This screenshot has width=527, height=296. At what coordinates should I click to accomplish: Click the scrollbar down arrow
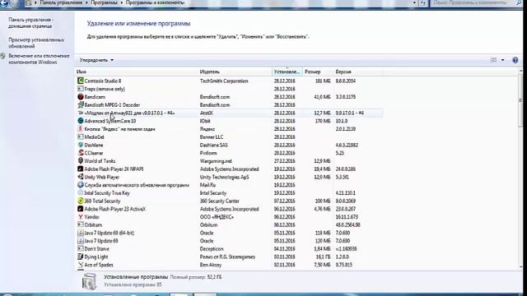pos(520,266)
